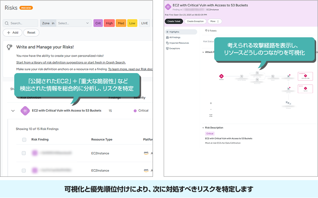The image size is (318, 198).
Task: Check the Risk Finding header checkbox
Action: click(x=24, y=140)
